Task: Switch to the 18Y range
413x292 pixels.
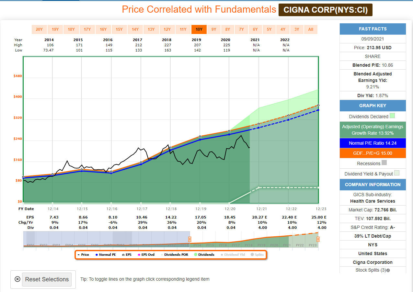Action: [71, 29]
